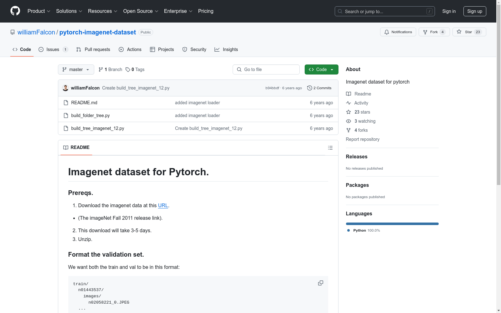The image size is (501, 313).
Task: Click the file icon beside build_folder_tree.py
Action: tap(66, 115)
